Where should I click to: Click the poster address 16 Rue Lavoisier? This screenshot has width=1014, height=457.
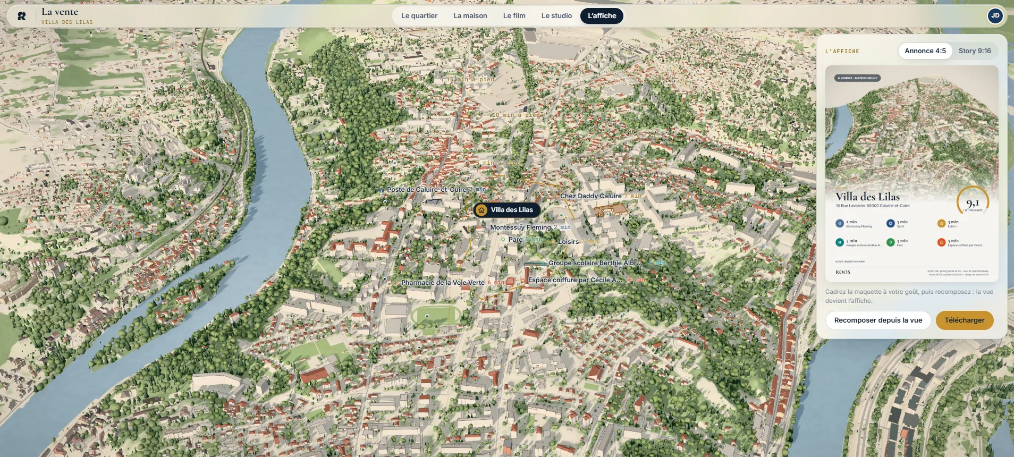point(872,206)
